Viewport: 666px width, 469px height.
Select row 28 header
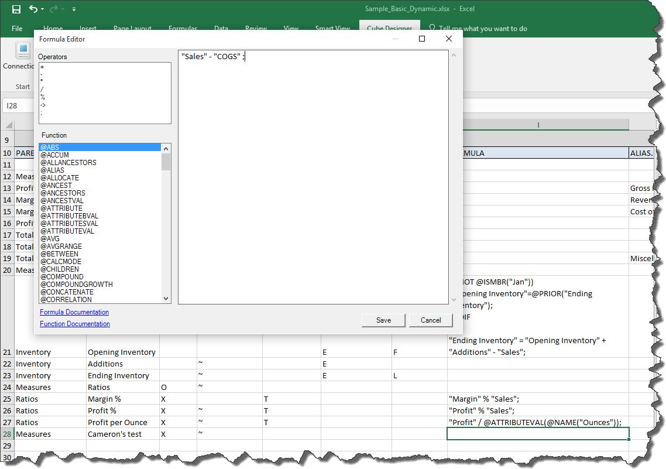[7, 434]
